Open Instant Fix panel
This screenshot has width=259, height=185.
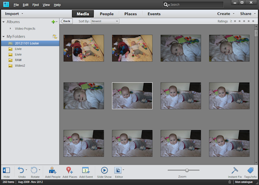pyautogui.click(x=234, y=170)
